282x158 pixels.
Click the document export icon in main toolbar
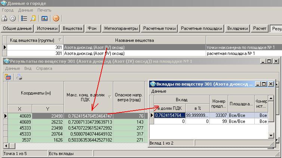(5, 18)
